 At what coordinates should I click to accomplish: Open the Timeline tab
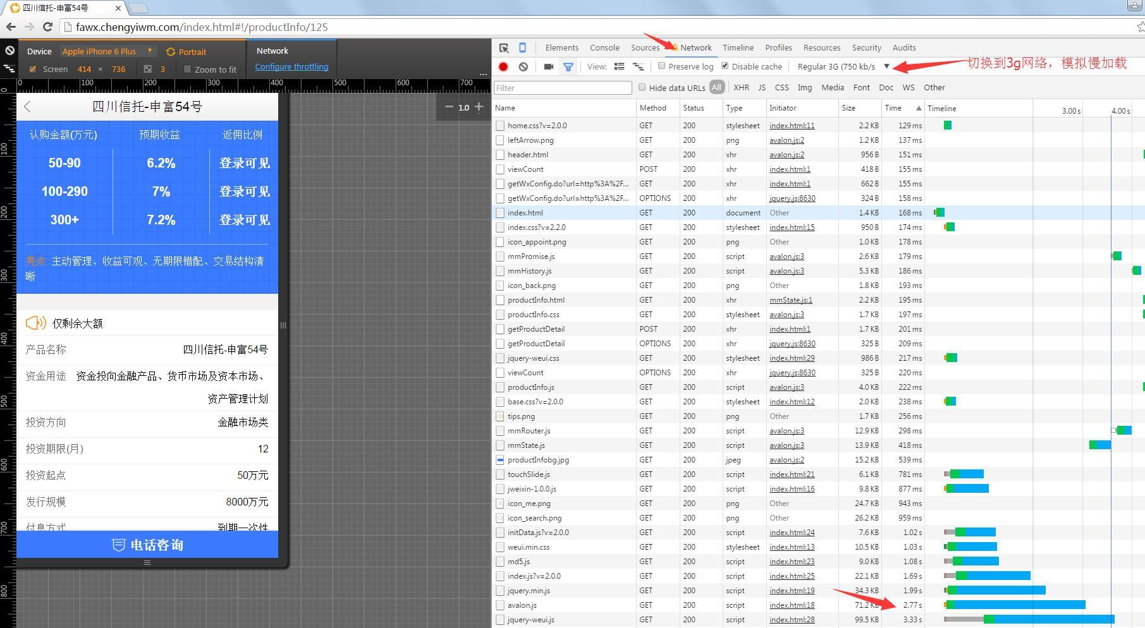[738, 48]
